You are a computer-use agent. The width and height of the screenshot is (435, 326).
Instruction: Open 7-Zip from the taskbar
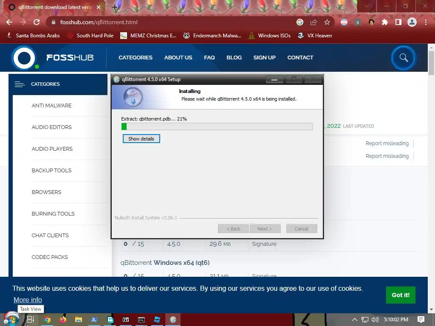tap(126, 320)
